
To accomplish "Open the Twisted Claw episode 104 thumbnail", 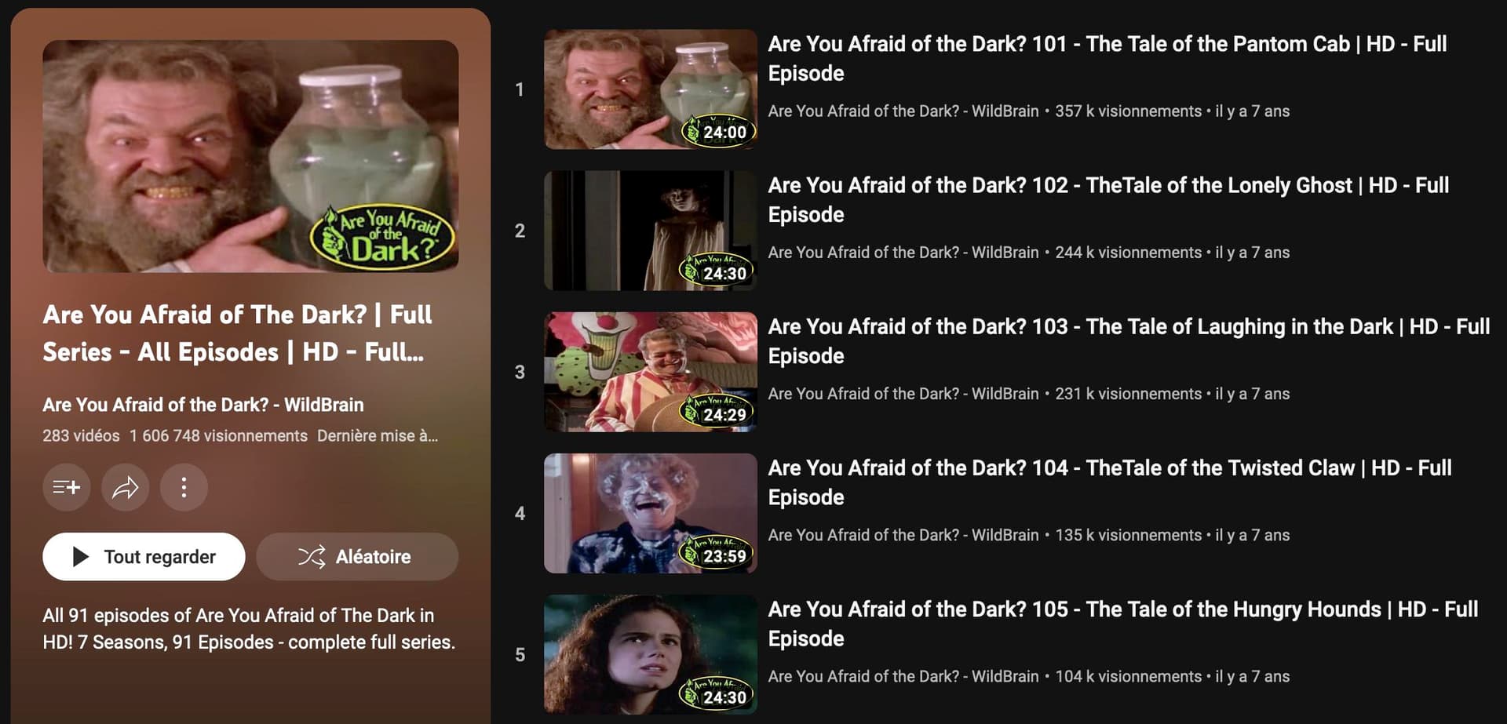I will (x=651, y=513).
